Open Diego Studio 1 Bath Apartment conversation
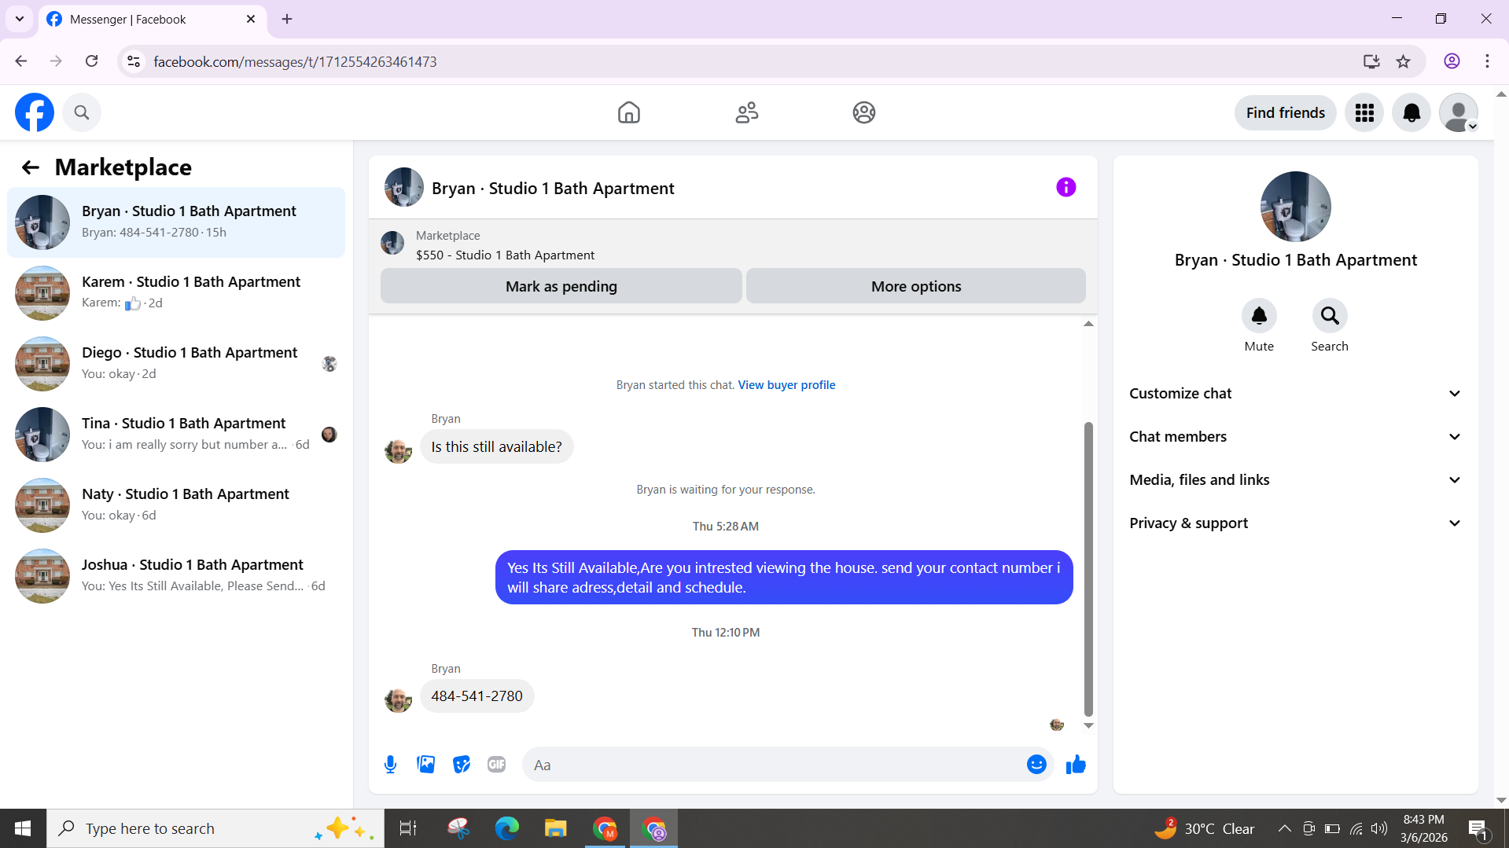Screen dimensions: 1509x848 [x=176, y=364]
